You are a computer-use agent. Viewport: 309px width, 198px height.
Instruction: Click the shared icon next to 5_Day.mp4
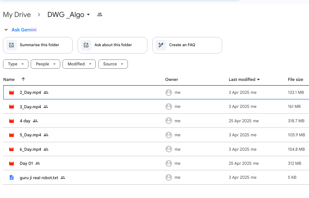46,135
